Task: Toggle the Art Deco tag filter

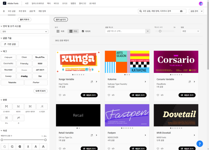Action: click(x=40, y=70)
